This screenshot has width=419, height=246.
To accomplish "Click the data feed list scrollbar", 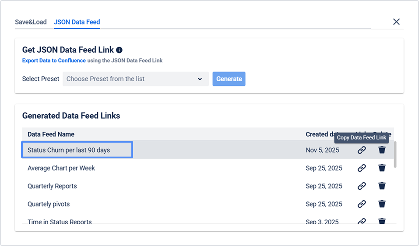I will 395,155.
